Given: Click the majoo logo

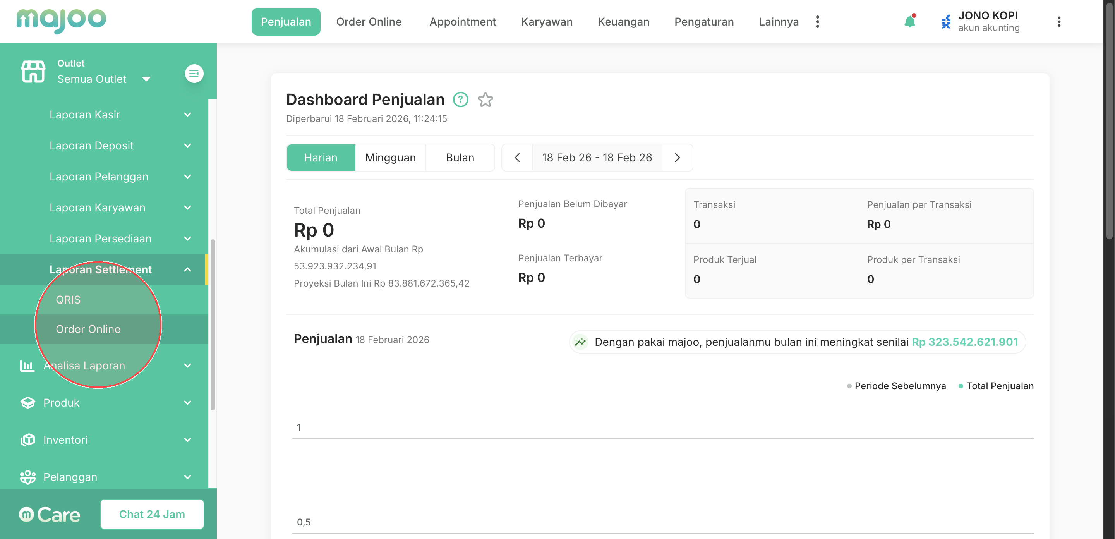Looking at the screenshot, I should 62,21.
